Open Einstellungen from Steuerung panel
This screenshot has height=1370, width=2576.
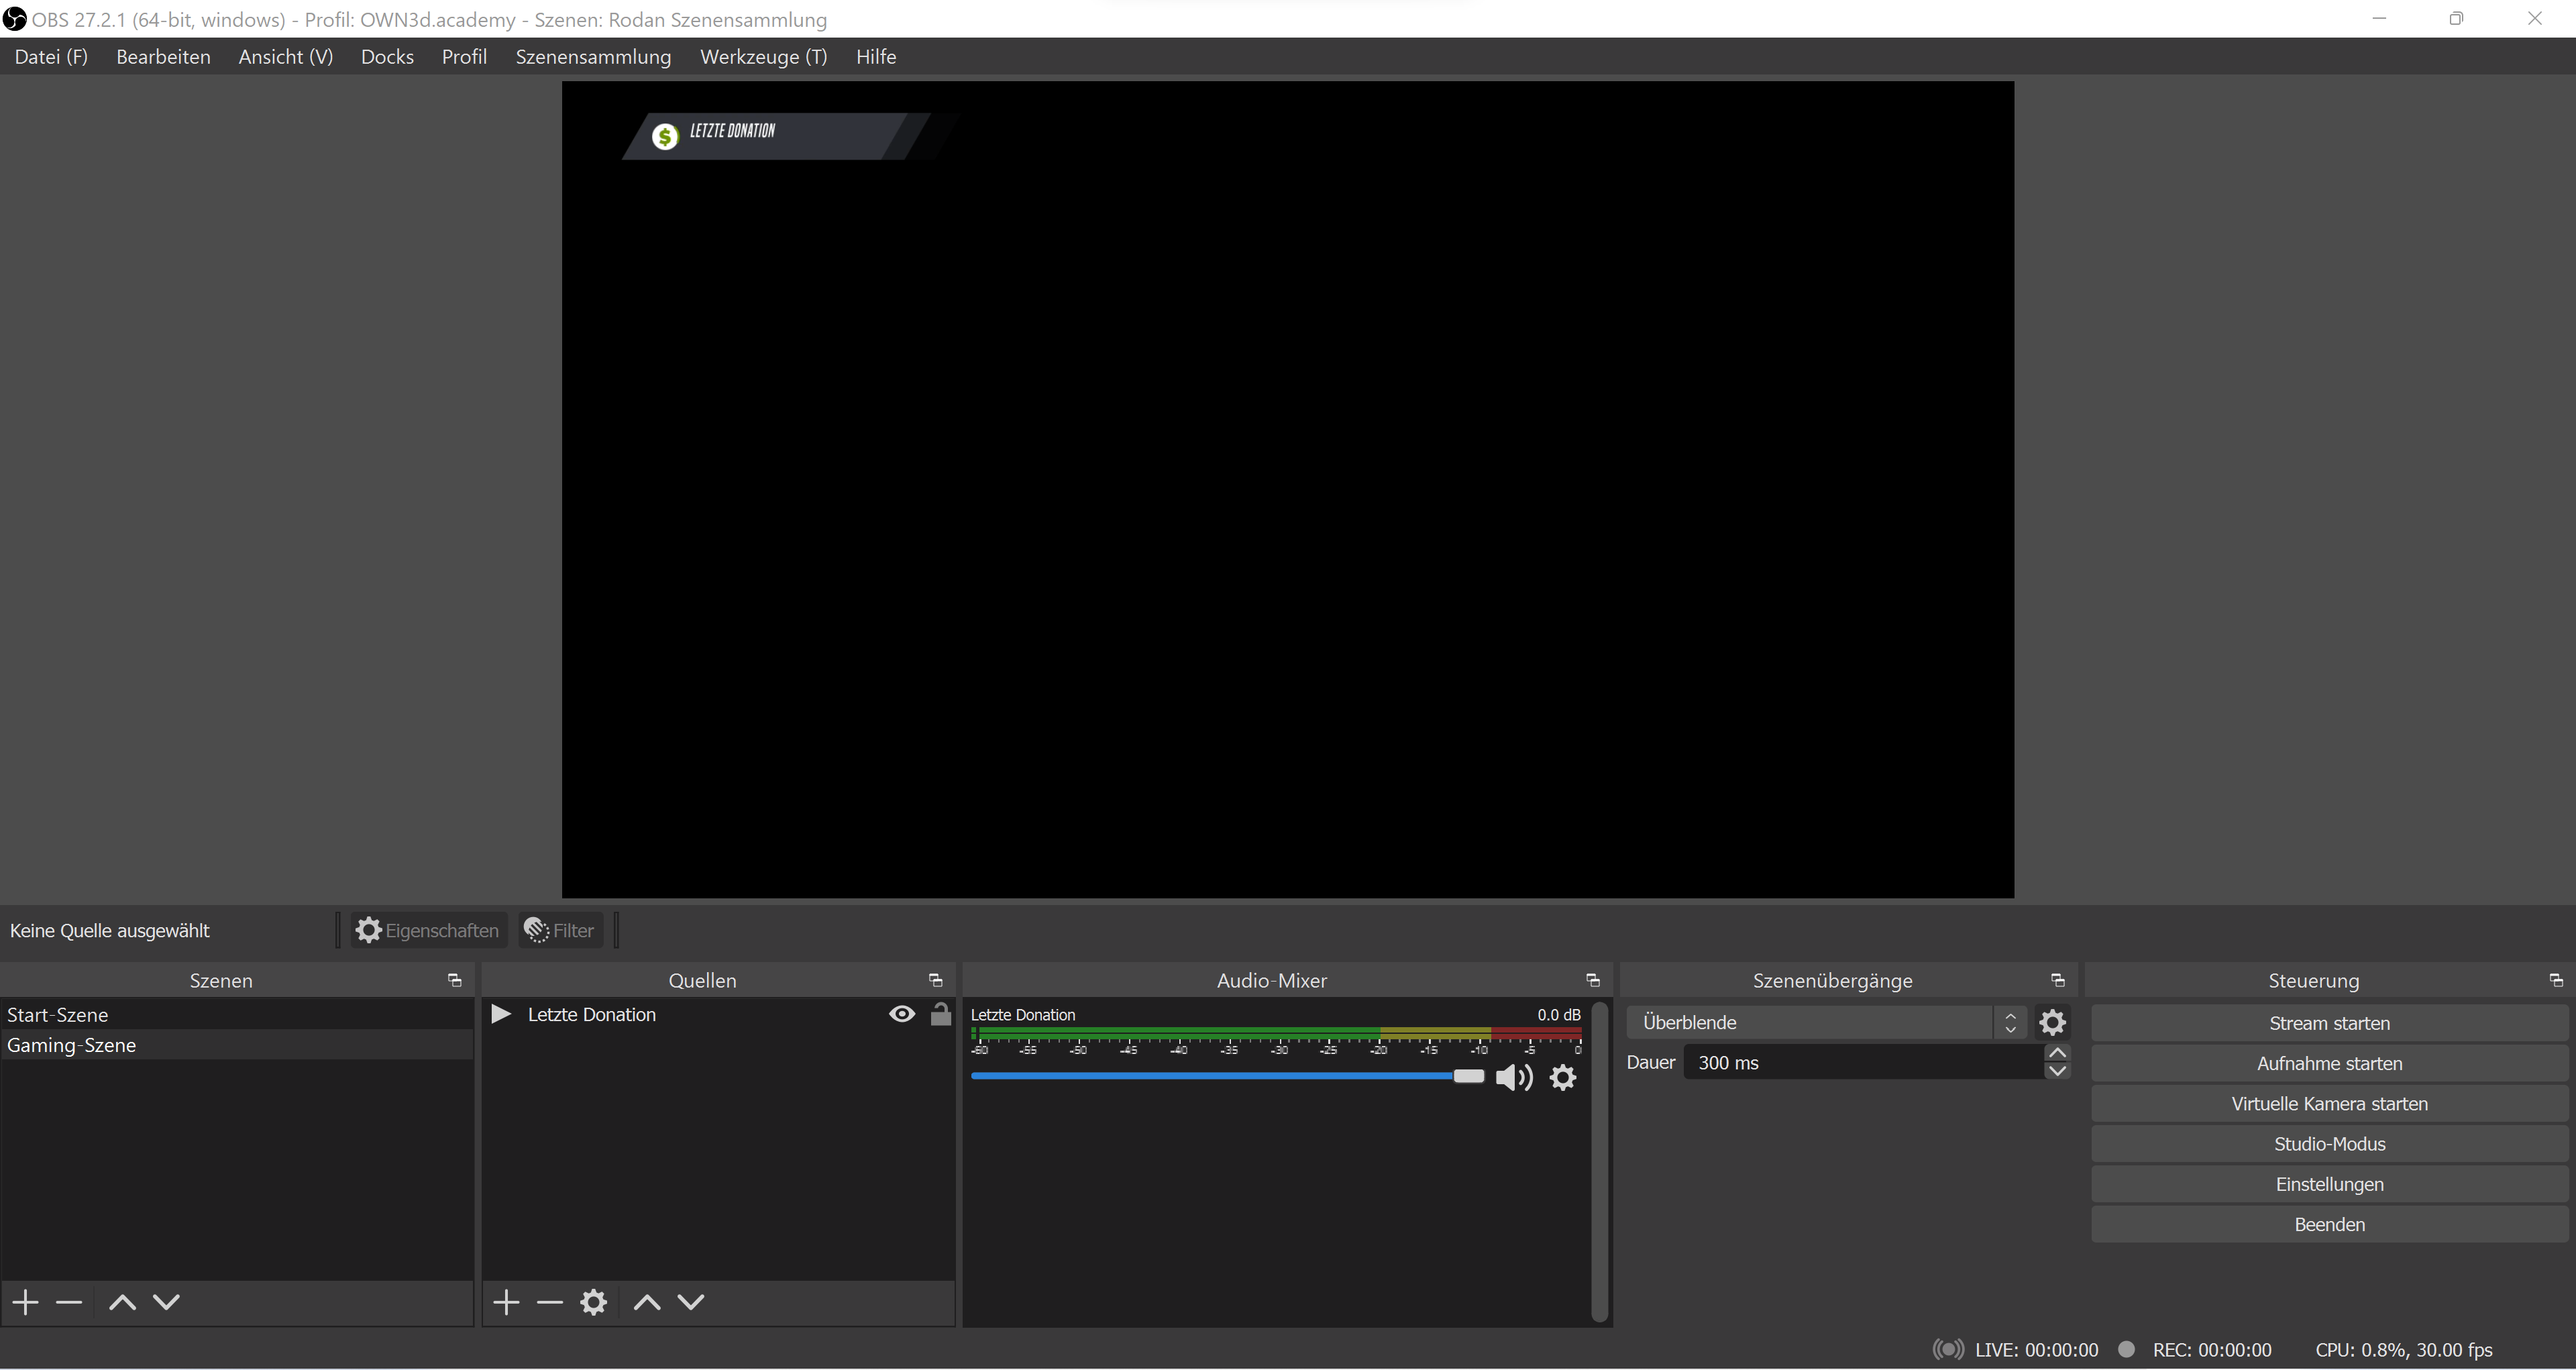[2329, 1184]
